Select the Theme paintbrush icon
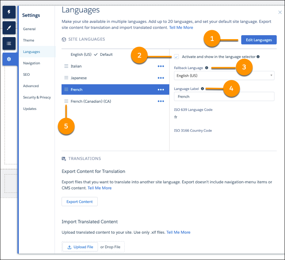 coord(9,28)
